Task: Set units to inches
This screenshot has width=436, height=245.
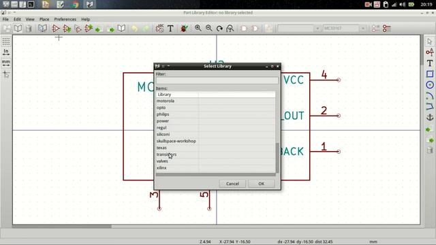Action: (x=6, y=52)
